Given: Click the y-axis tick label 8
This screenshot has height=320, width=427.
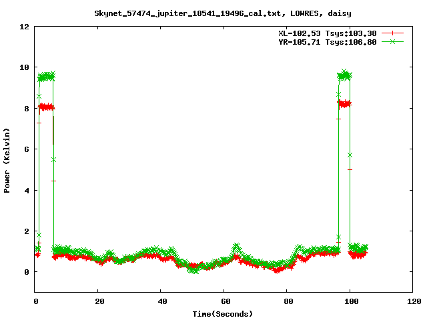Looking at the screenshot, I should [x=27, y=109].
